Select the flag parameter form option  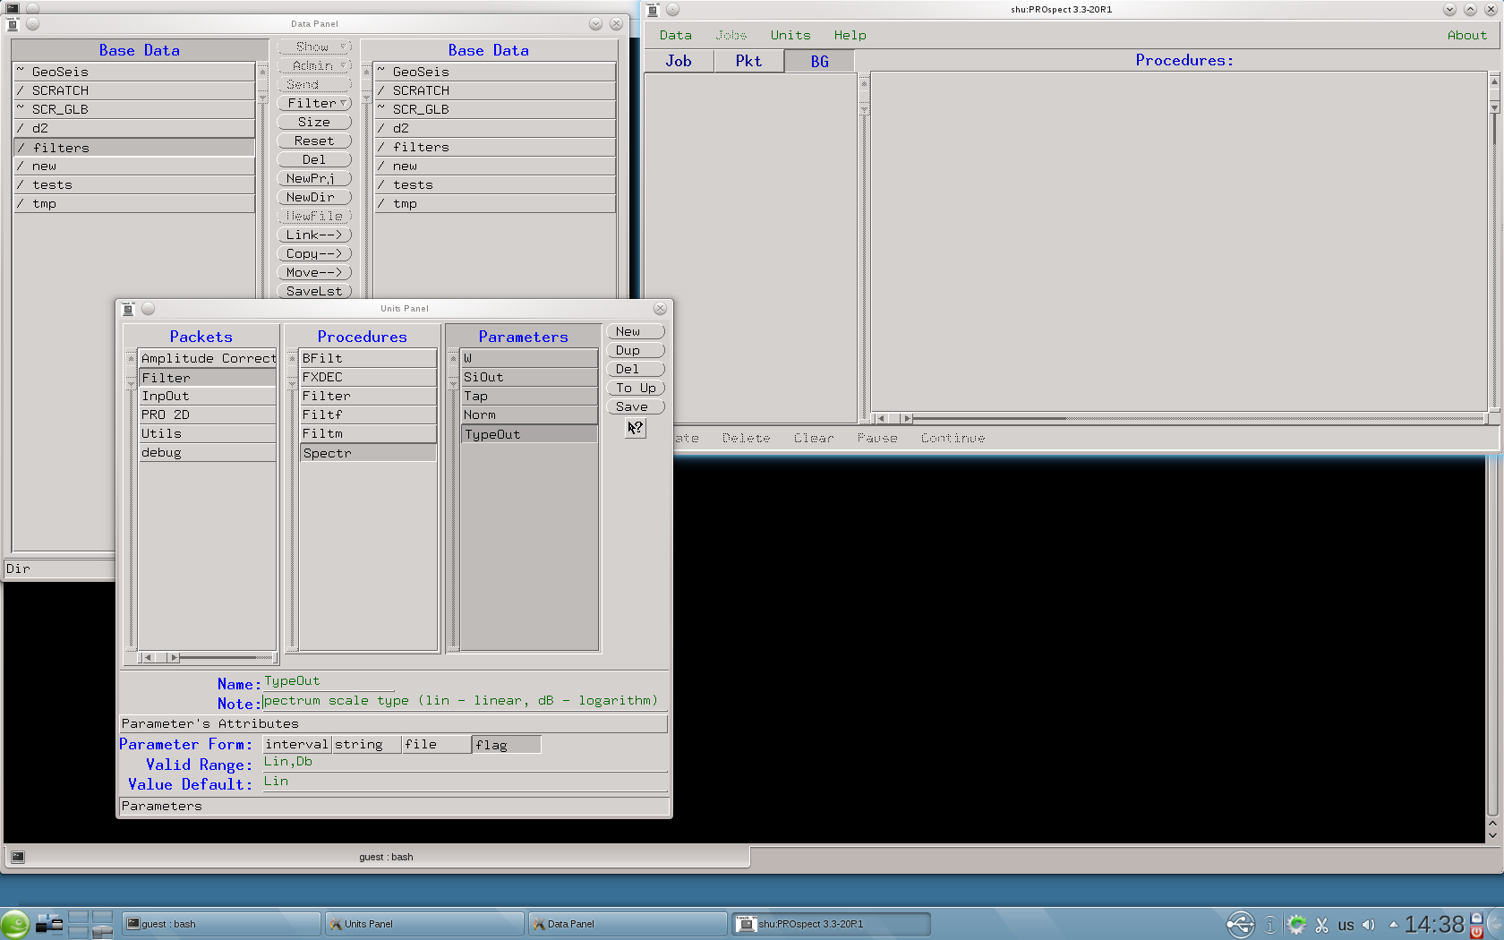click(506, 745)
